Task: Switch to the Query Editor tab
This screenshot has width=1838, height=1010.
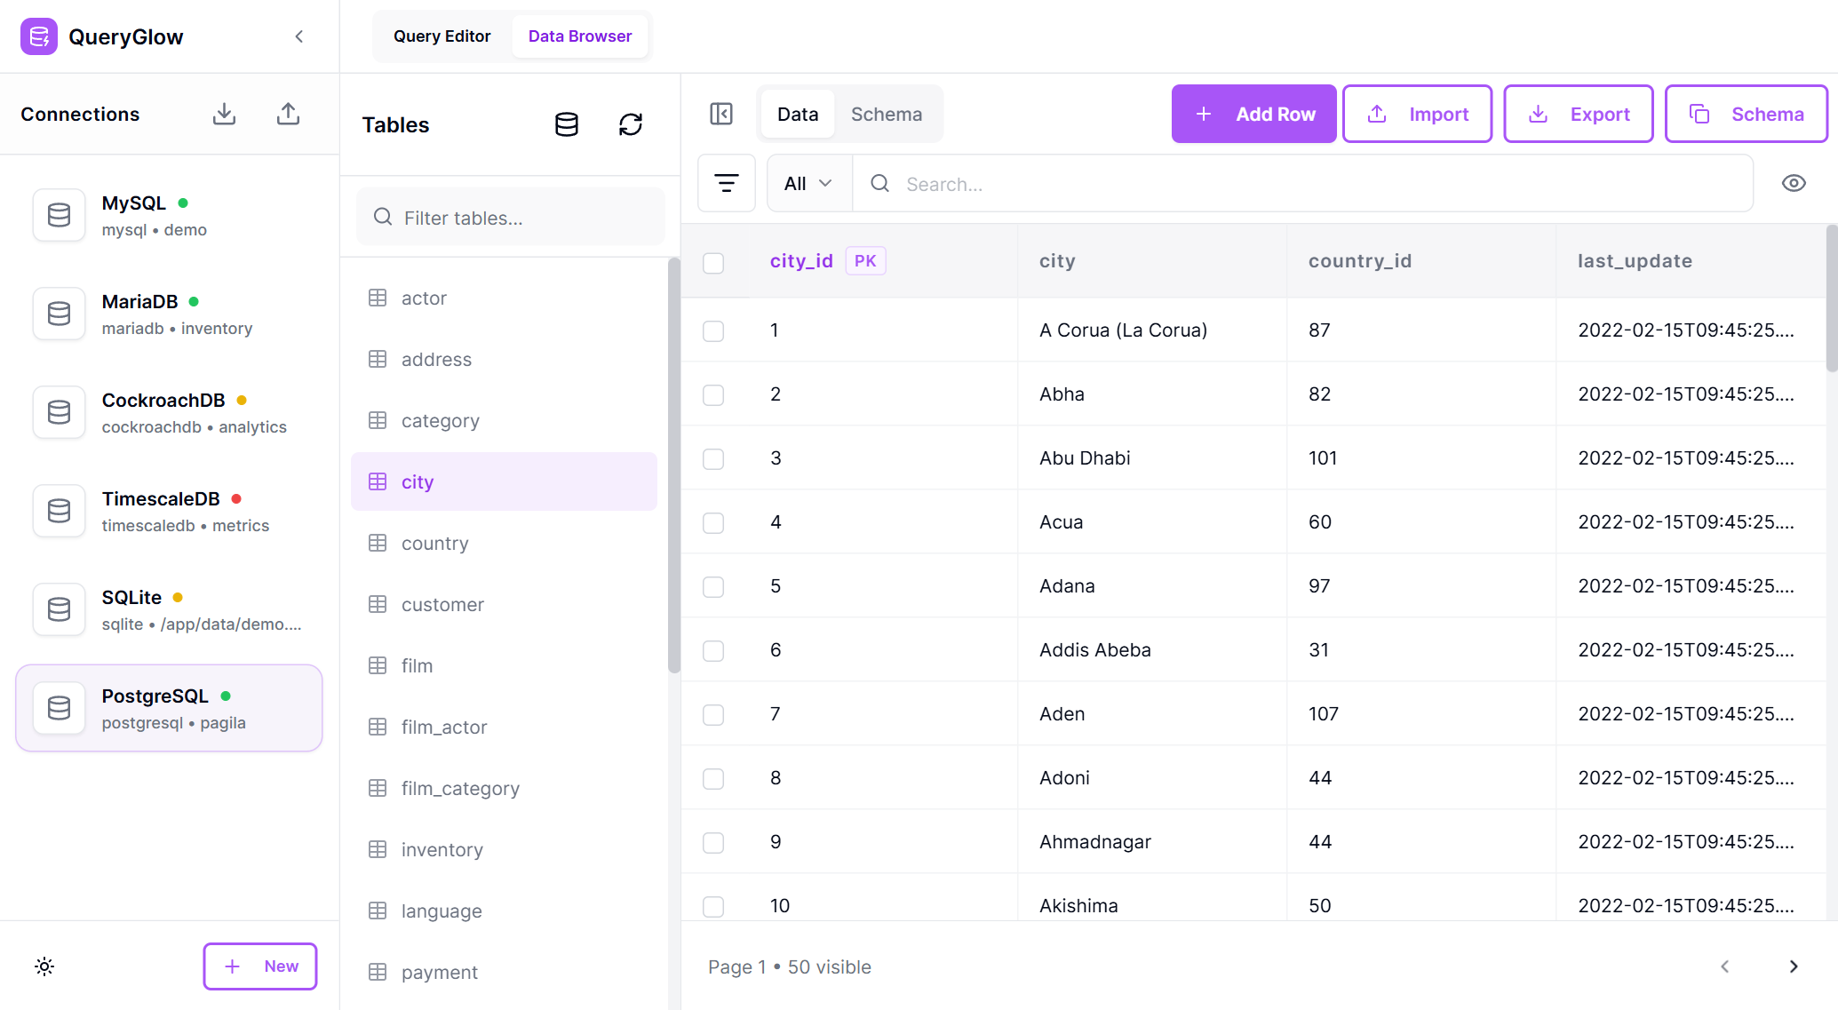Action: 442,36
